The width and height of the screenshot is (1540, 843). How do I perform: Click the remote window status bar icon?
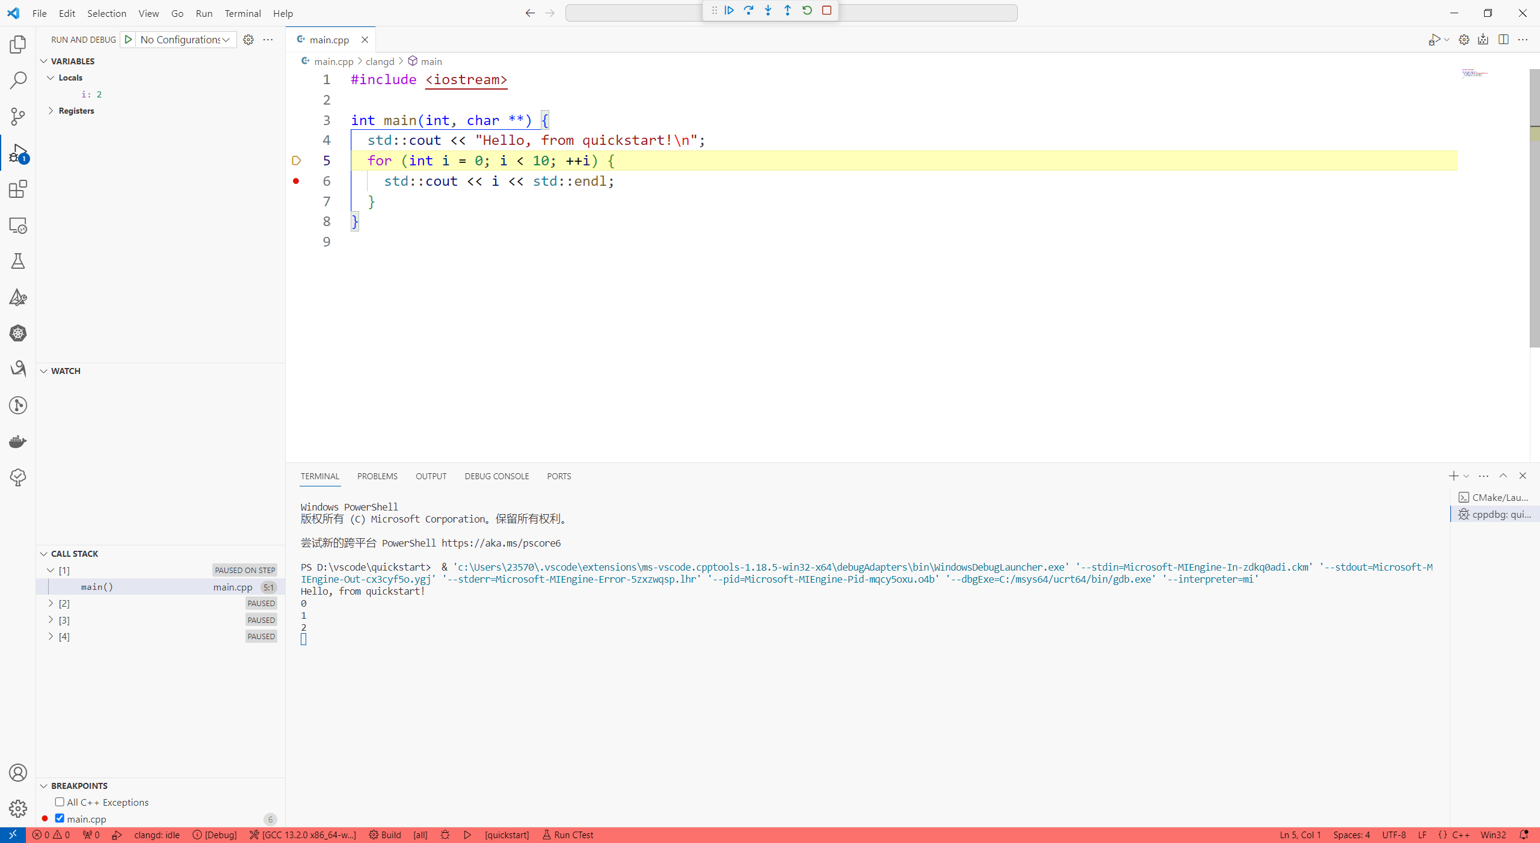[13, 835]
